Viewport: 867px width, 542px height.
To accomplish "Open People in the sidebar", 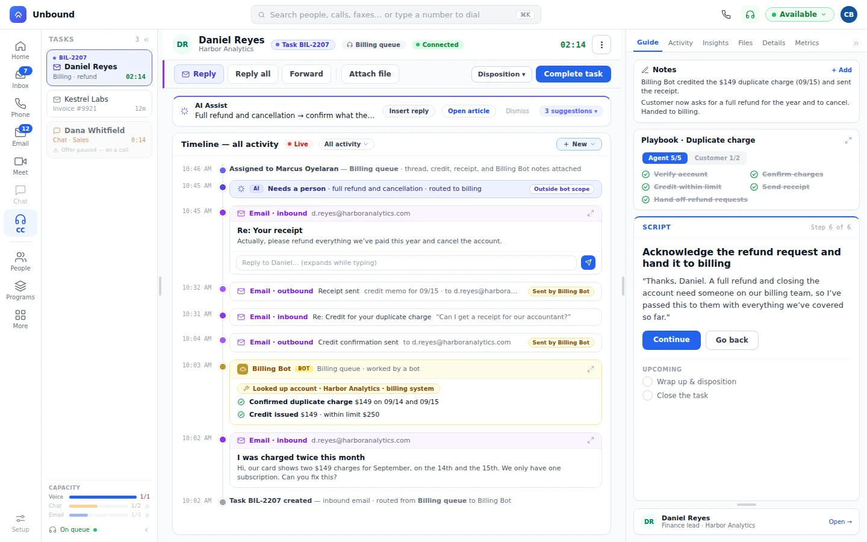I will tap(20, 261).
